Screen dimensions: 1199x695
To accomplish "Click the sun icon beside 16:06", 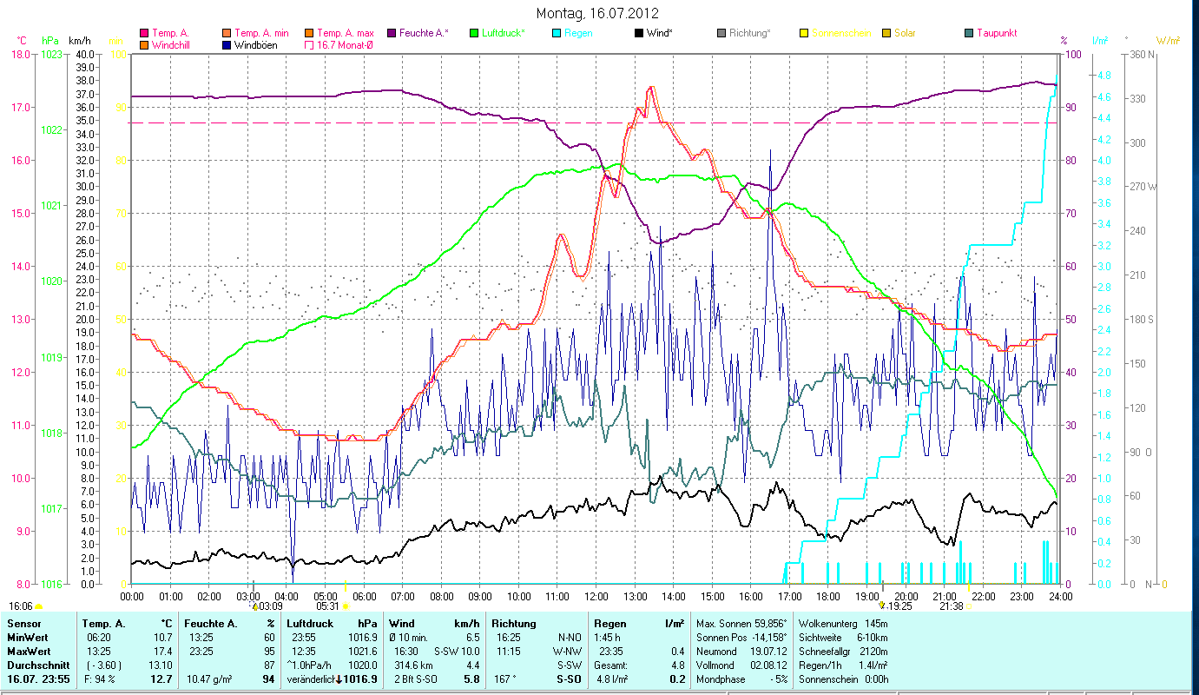I will point(38,606).
